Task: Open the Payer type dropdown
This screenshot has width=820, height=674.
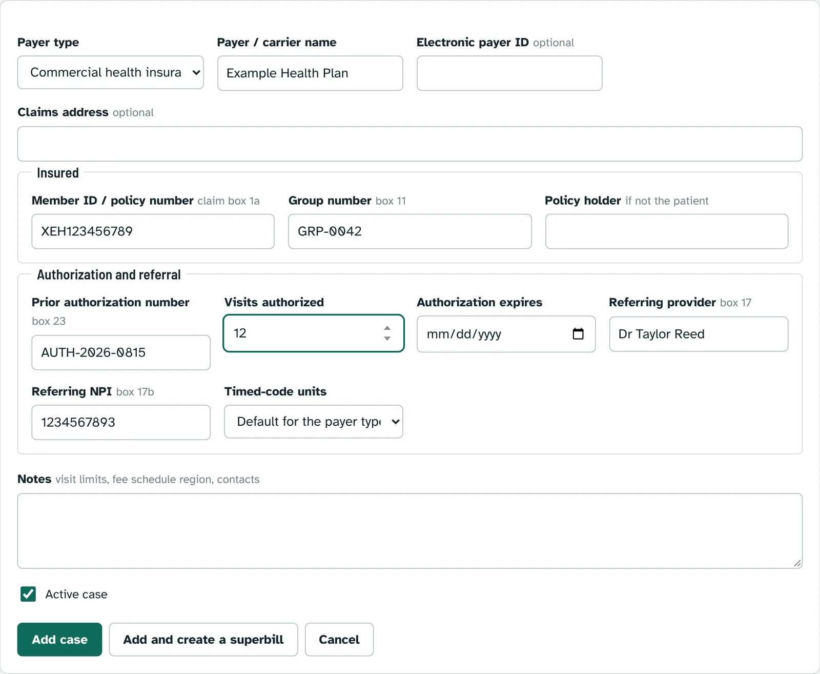Action: click(111, 72)
